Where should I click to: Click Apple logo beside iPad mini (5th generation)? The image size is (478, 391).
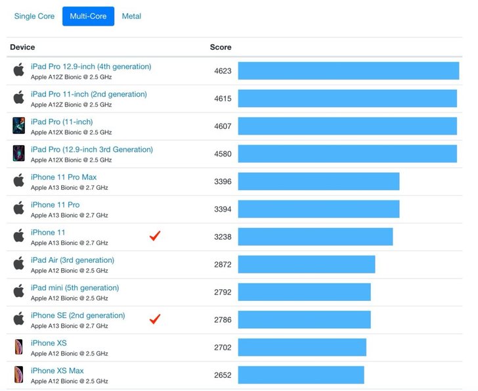18,291
